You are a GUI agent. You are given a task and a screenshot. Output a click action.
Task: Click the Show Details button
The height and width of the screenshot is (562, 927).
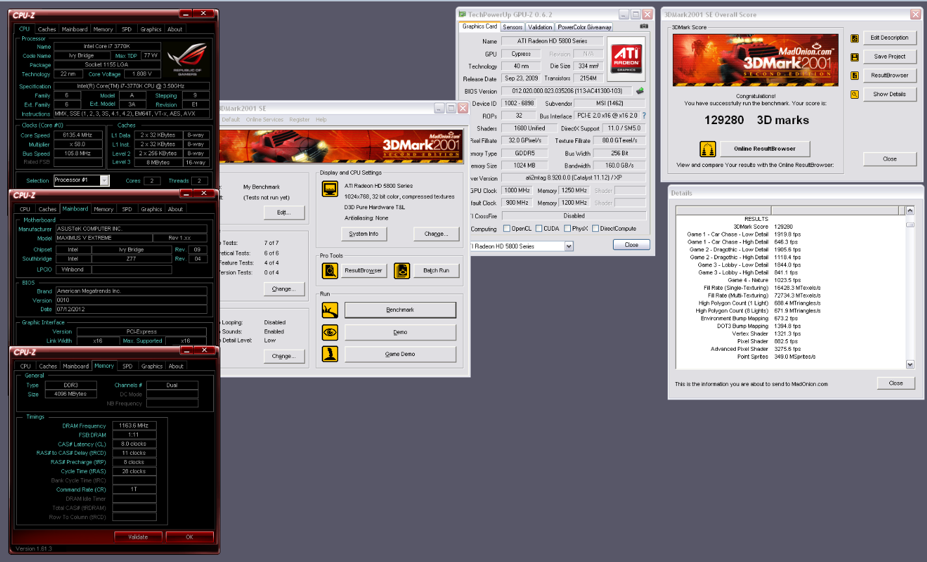pyautogui.click(x=890, y=94)
